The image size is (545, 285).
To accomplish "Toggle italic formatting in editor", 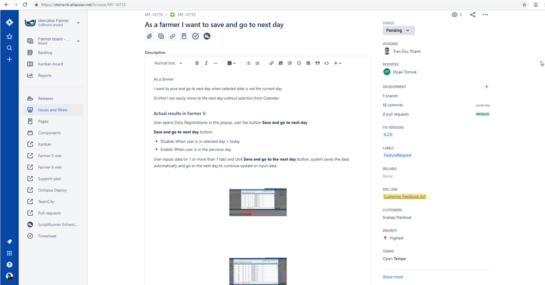I will (206, 63).
